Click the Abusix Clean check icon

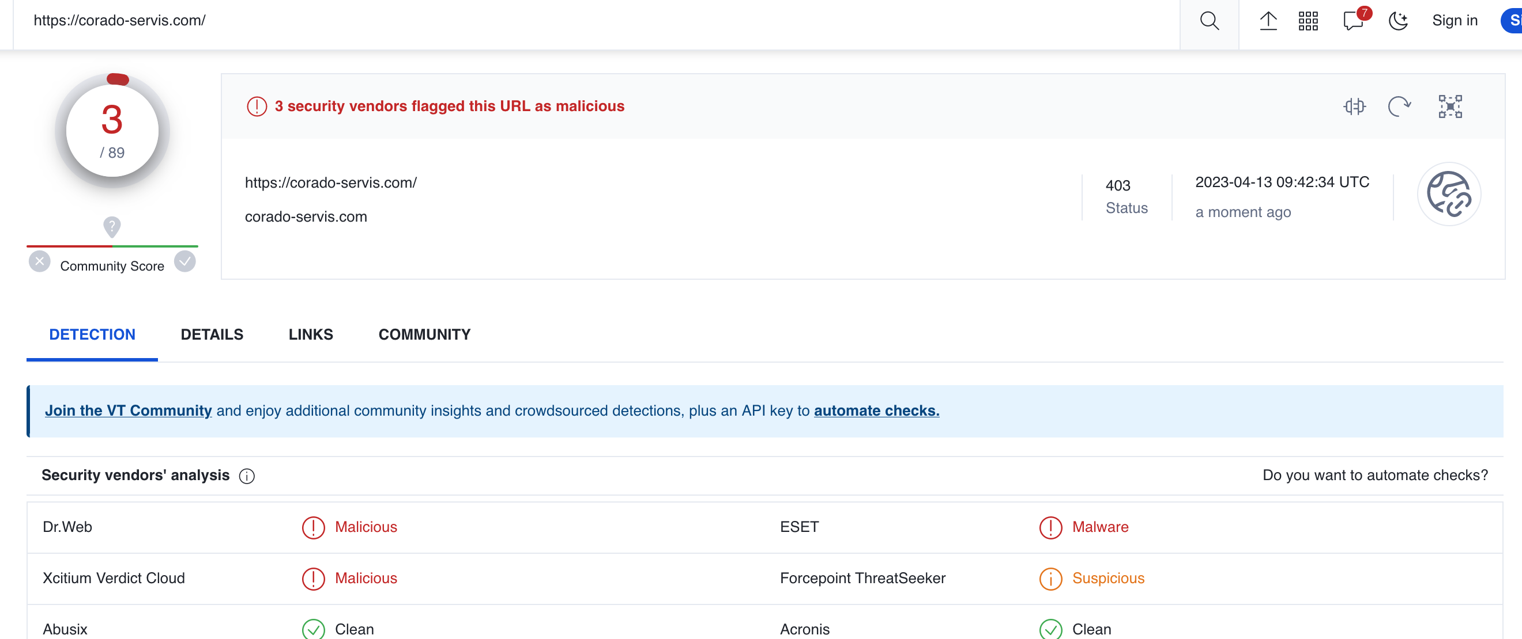point(313,630)
